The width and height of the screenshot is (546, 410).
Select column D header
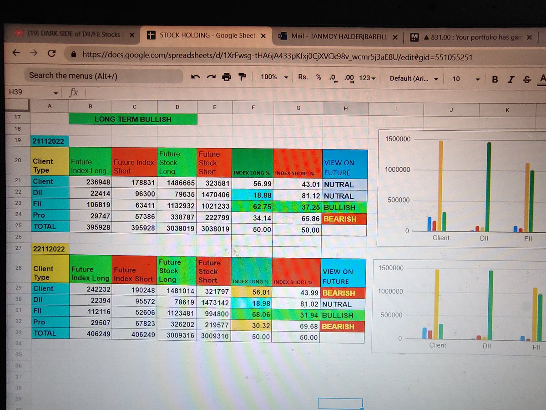(x=177, y=107)
